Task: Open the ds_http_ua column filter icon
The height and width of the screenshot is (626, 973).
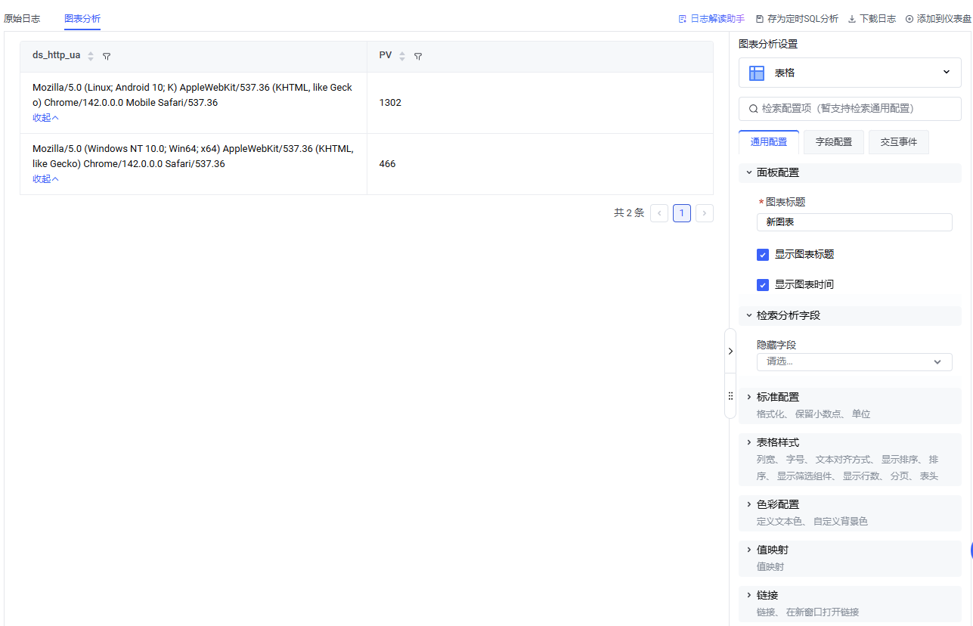Action: (107, 56)
